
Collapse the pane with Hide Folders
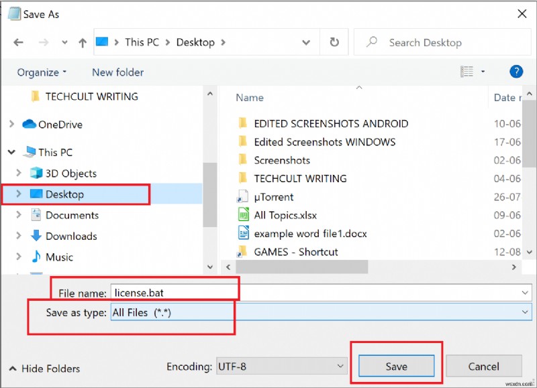click(x=44, y=369)
